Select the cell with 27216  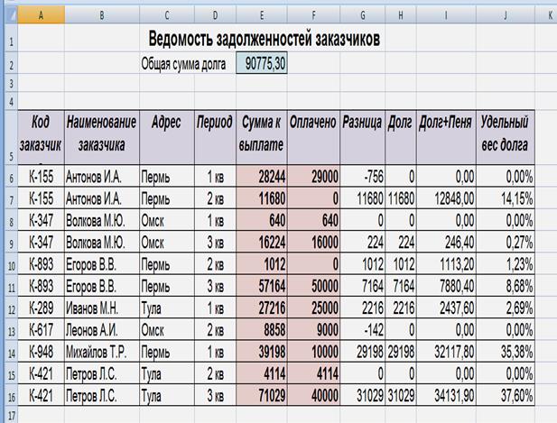point(262,308)
